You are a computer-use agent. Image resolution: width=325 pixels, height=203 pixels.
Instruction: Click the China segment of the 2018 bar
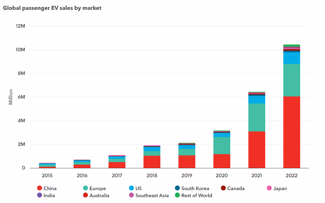(x=152, y=162)
